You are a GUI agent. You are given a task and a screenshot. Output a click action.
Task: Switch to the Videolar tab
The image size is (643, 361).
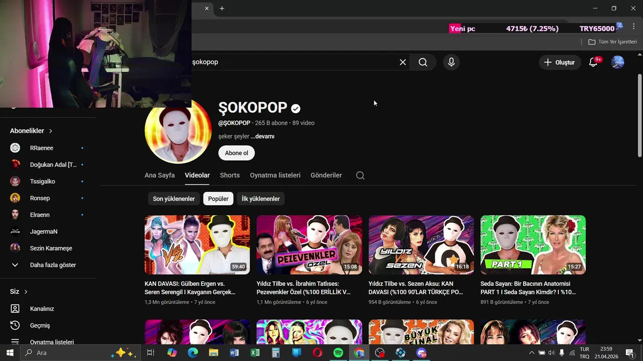click(x=197, y=175)
